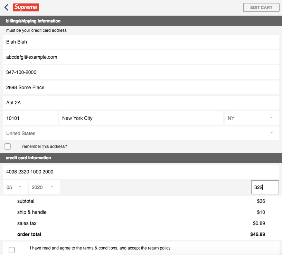Click the 'ship & handle' label
The image size is (282, 255).
32,212
